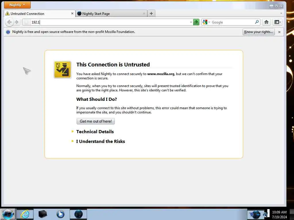Click the untrusted connection warning officer icon
Image resolution: width=294 pixels, height=220 pixels.
pos(63,70)
